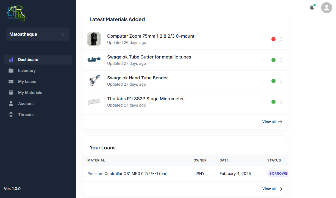This screenshot has width=336, height=198.
Task: Expand the Matostheque workspace selector
Action: point(38,34)
